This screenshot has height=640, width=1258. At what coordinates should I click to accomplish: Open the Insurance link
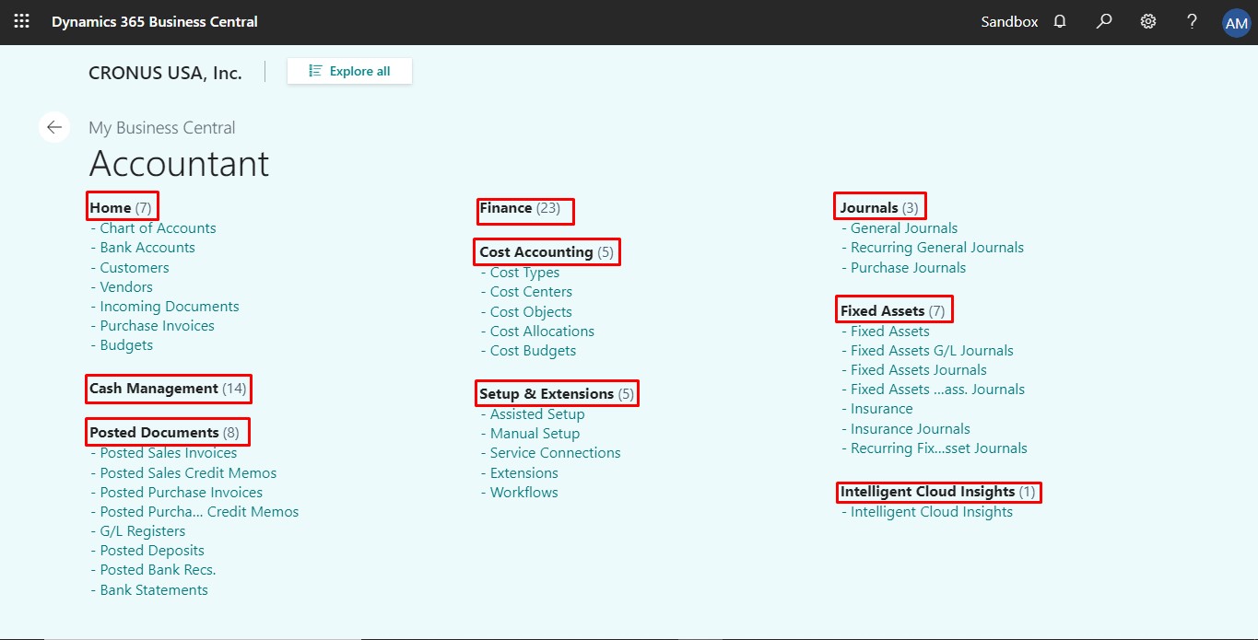(881, 409)
